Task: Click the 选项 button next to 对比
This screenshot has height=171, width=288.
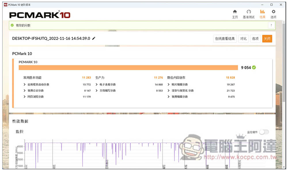Action: 255,39
